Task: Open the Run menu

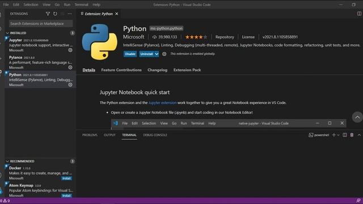Action: [x=67, y=5]
